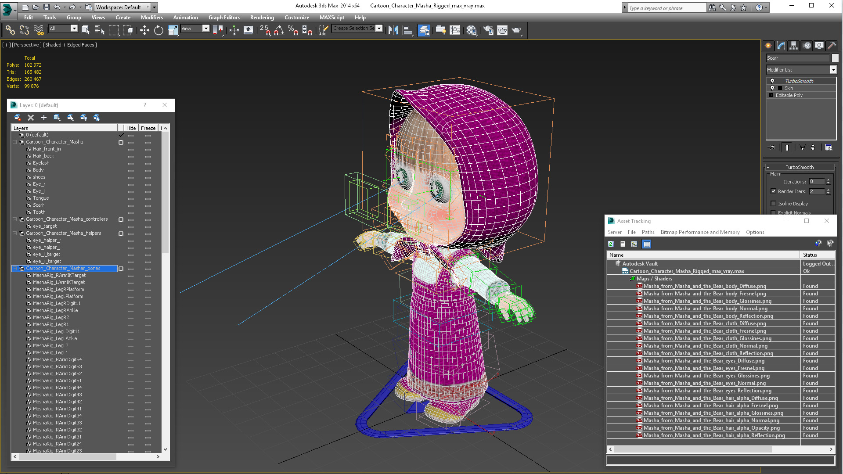Click the Iterations value field
The height and width of the screenshot is (474, 843).
pyautogui.click(x=817, y=182)
